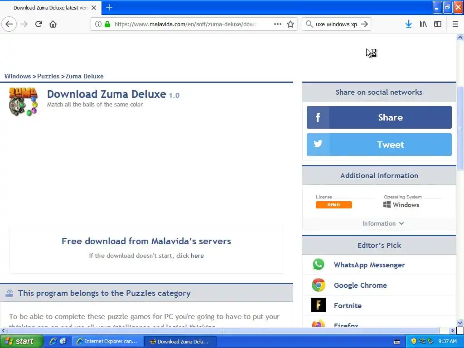The image size is (464, 348).
Task: Click the horizontal scrollbar left arrow
Action: click(3, 330)
